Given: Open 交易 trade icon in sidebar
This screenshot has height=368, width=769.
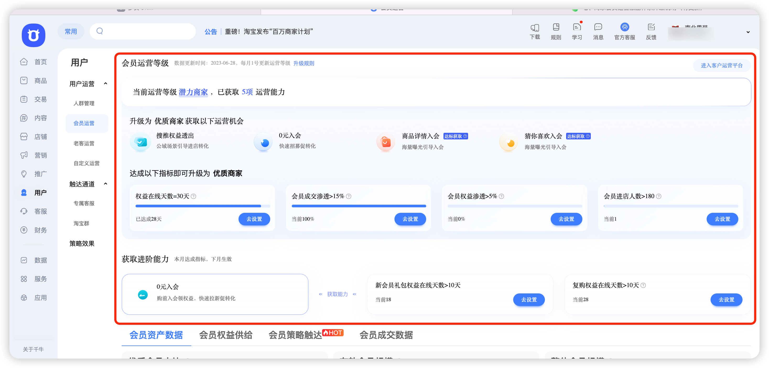Looking at the screenshot, I should (24, 99).
